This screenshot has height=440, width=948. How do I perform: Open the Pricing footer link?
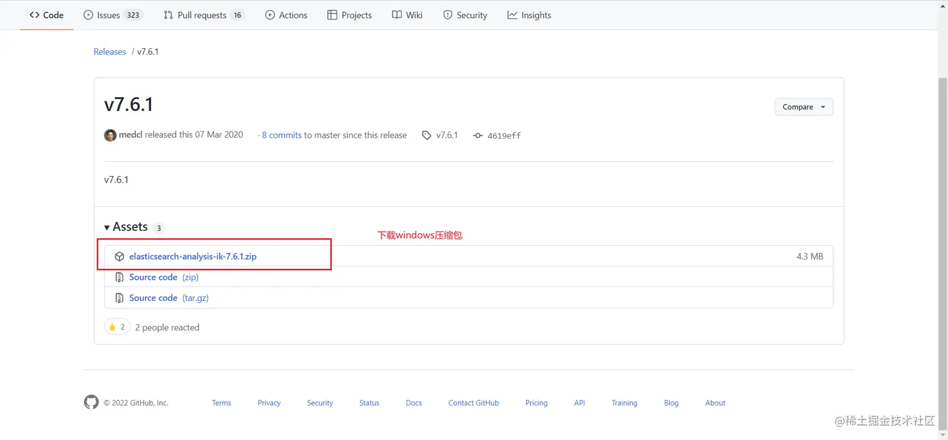[536, 403]
